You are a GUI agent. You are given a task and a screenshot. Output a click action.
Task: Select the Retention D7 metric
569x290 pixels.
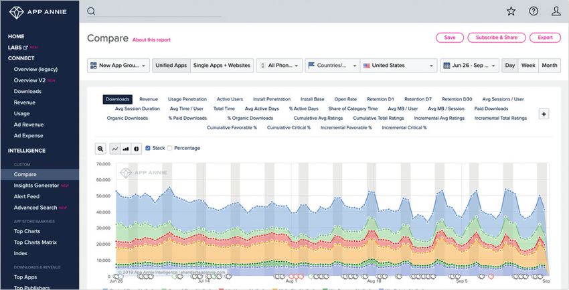click(x=418, y=99)
